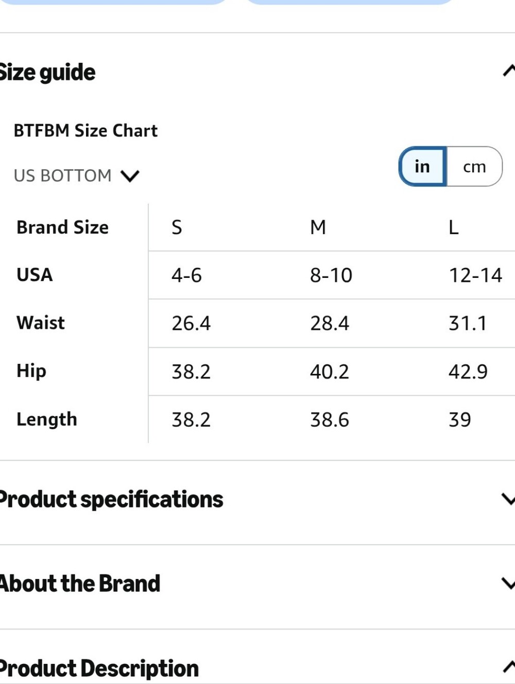515x684 pixels.
Task: Click the USA 8-10 size cell
Action: click(x=331, y=275)
